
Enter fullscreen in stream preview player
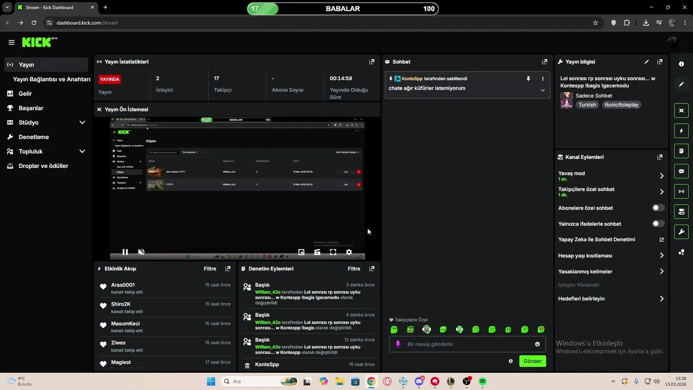tap(333, 252)
